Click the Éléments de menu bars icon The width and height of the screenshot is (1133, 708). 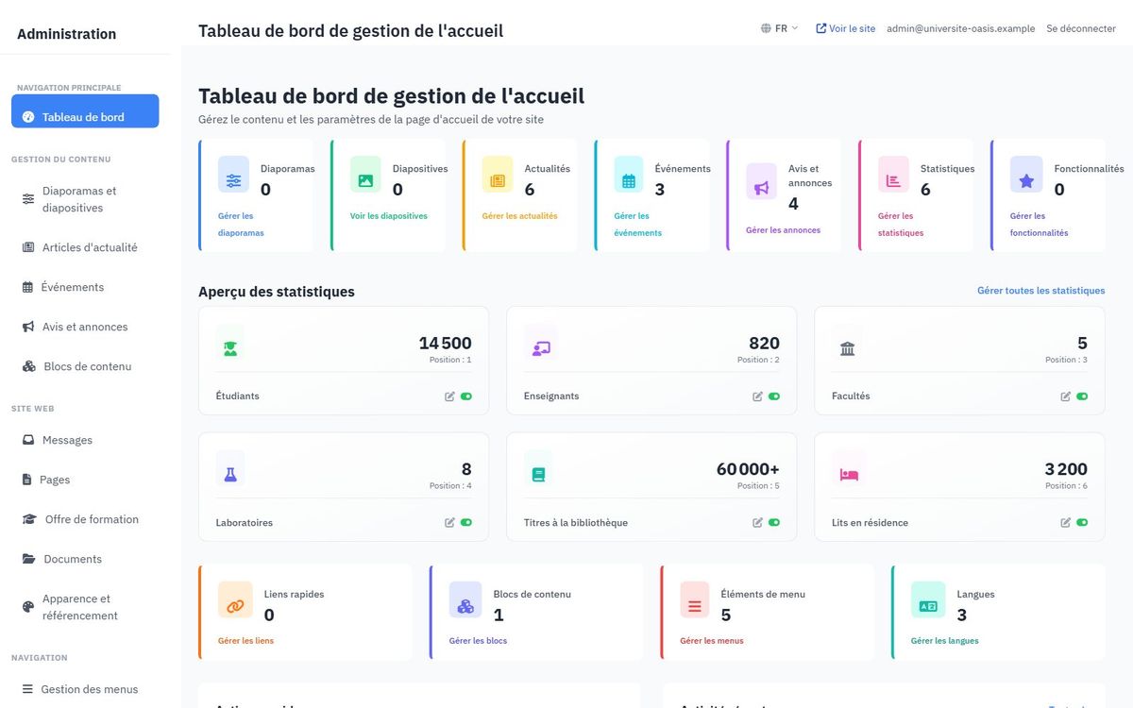(x=695, y=605)
